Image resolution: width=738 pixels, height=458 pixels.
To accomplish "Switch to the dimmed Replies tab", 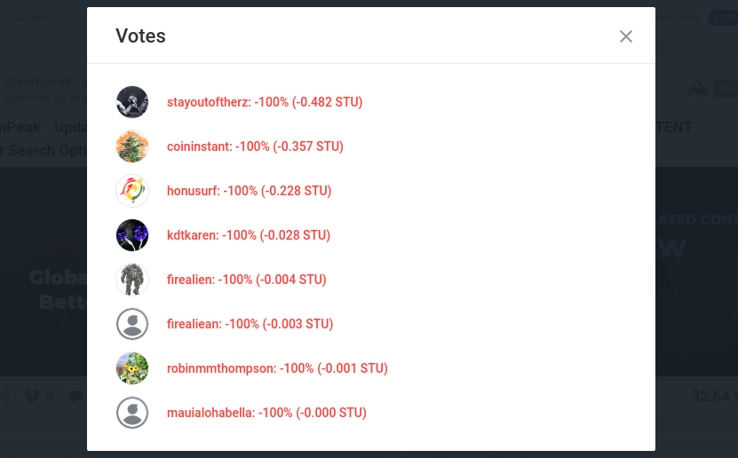I will [x=30, y=18].
